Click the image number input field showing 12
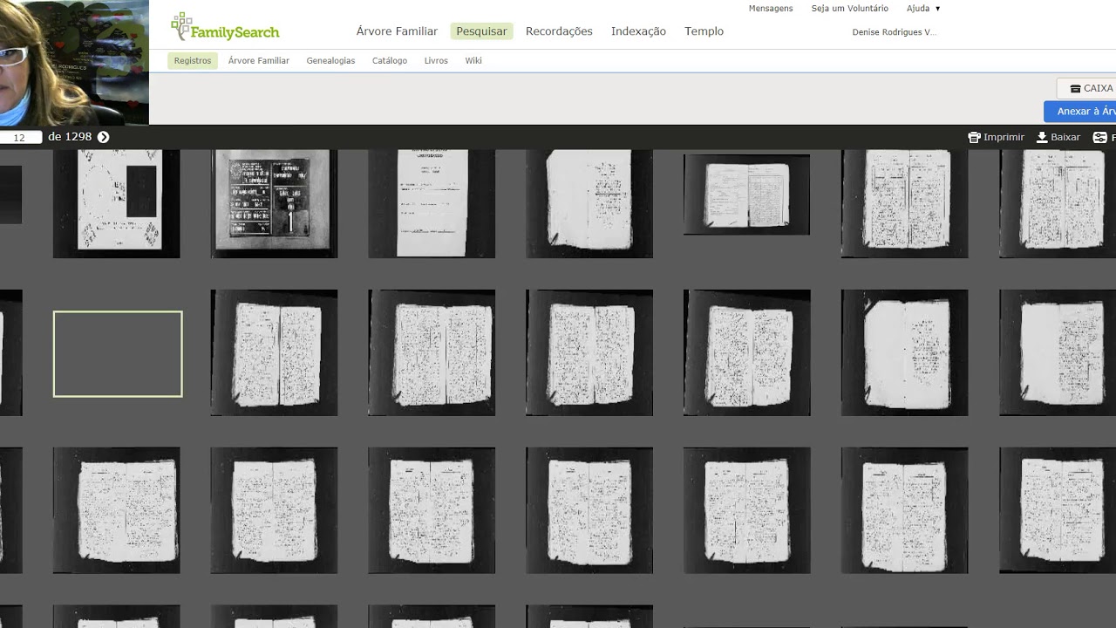 [20, 138]
